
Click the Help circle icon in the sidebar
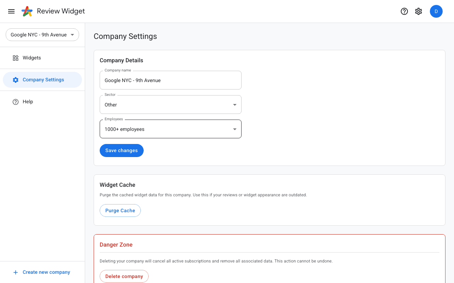pyautogui.click(x=16, y=102)
